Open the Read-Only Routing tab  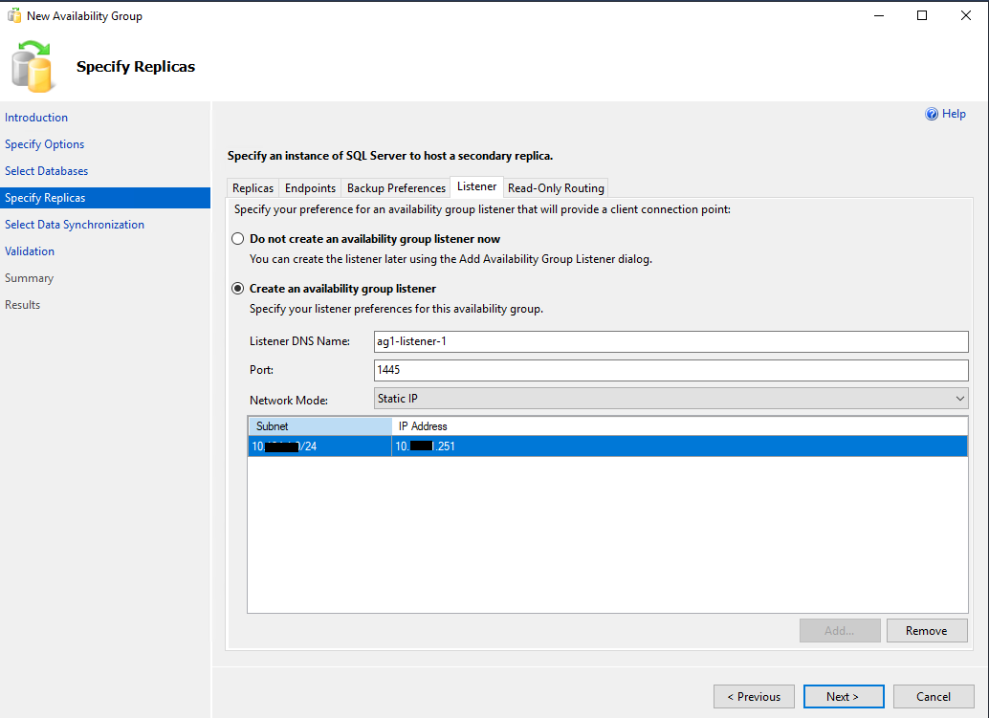coord(556,187)
